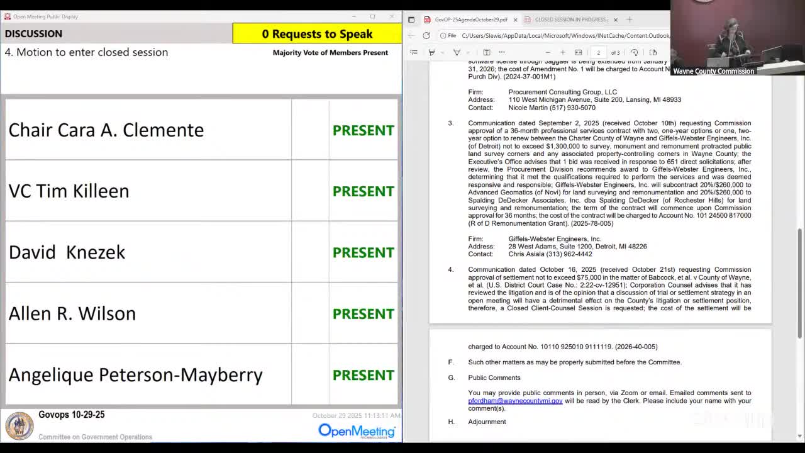Open the Edge tab actions menu icon
Viewport: 805px width, 453px height.
click(411, 20)
